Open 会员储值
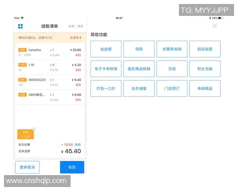This screenshot has width=238, height=191. 139,88
